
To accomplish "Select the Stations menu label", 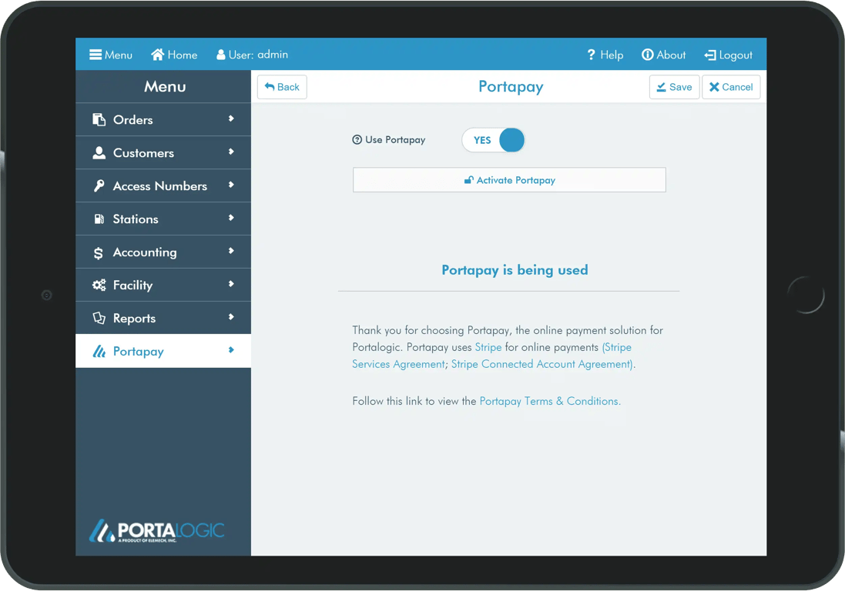I will [x=136, y=219].
